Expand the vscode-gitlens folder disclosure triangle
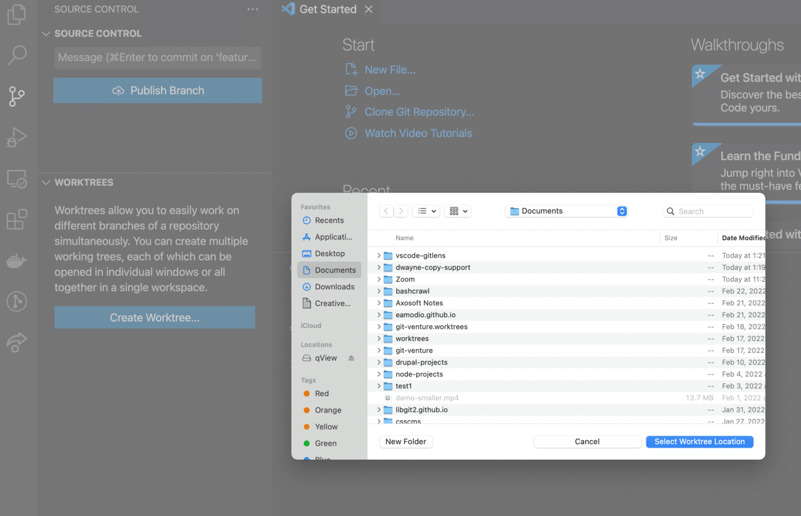 (x=378, y=255)
